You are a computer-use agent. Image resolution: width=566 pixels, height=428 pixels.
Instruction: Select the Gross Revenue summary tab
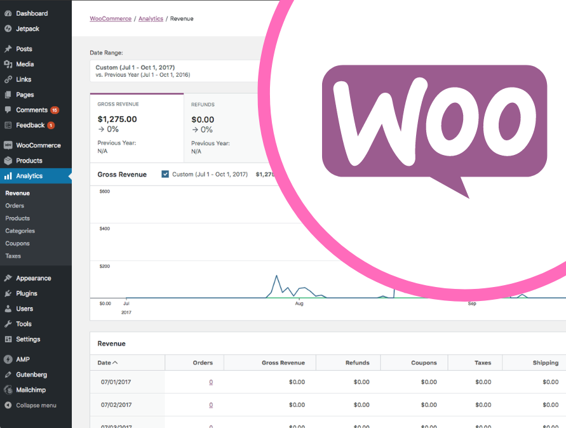(137, 128)
